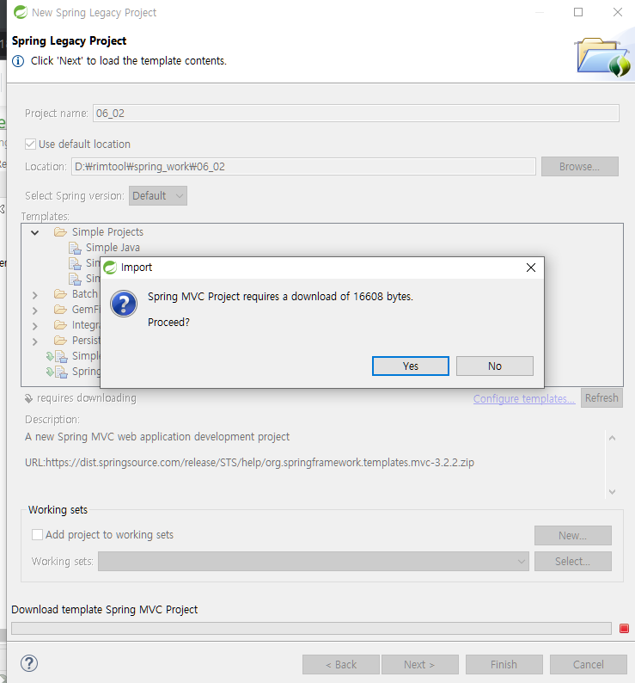Viewport: 635px width, 683px height.
Task: Expand the Batch folder node
Action: click(35, 295)
